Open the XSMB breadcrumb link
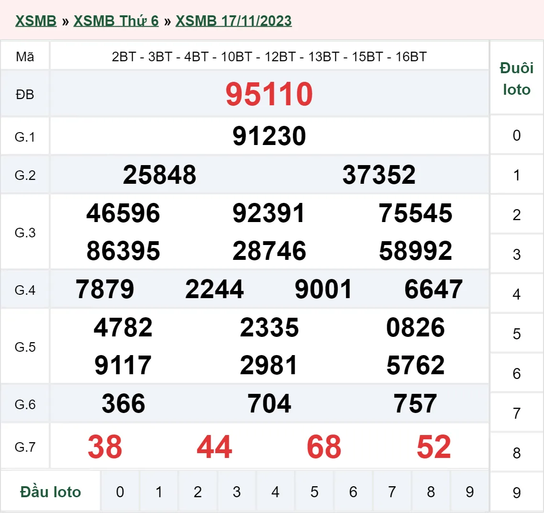 (x=35, y=21)
